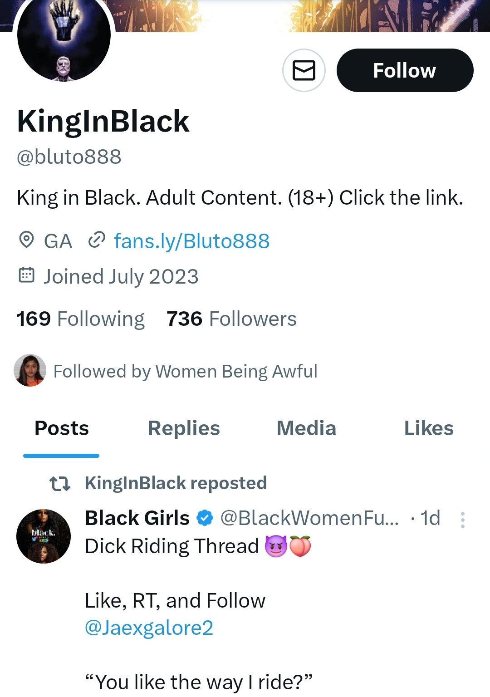This screenshot has height=697, width=490.
Task: Click the Black Girls account avatar
Action: tap(44, 536)
